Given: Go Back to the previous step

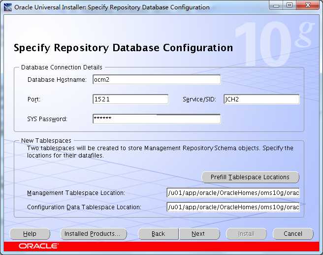Looking at the screenshot, I should pos(158,234).
